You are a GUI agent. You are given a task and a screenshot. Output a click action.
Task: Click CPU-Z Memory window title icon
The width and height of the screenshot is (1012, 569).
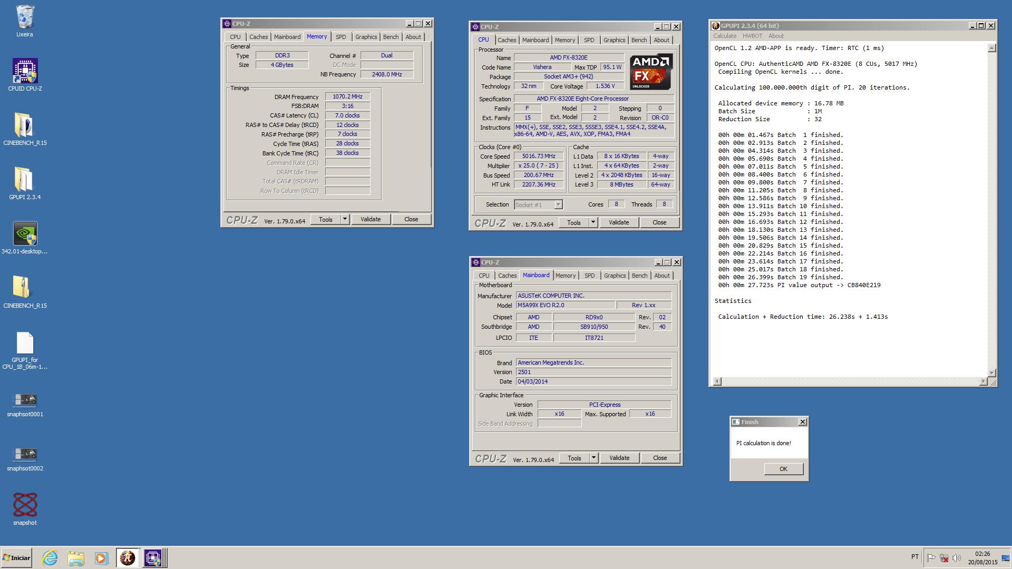click(227, 23)
